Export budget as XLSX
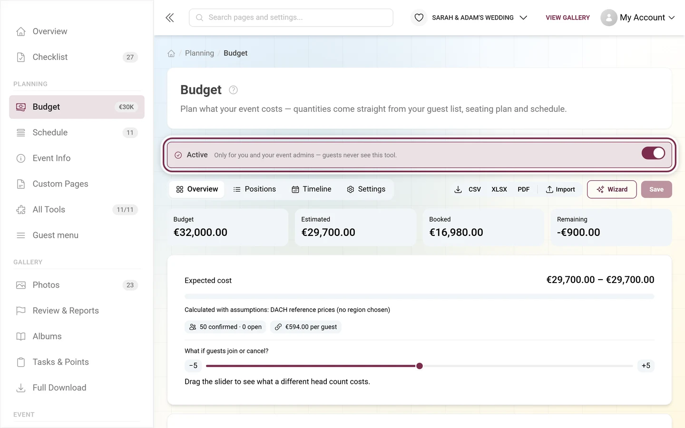Screen dimensions: 685x428 [x=499, y=189]
